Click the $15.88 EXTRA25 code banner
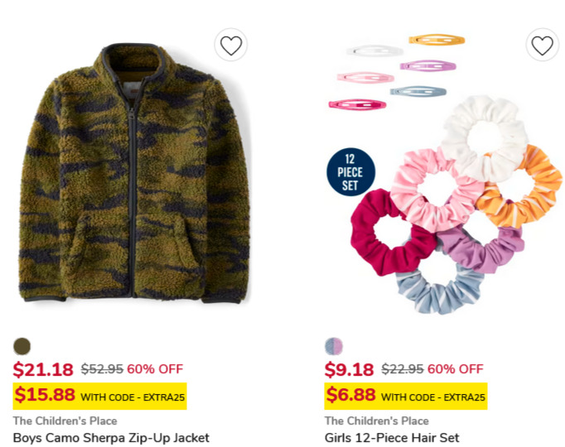 (x=99, y=397)
